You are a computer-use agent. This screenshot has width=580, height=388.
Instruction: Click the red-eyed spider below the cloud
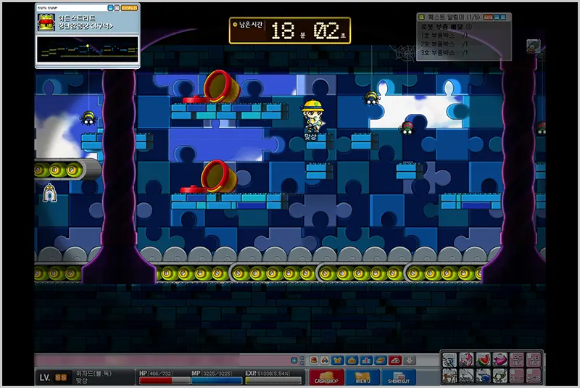click(407, 128)
